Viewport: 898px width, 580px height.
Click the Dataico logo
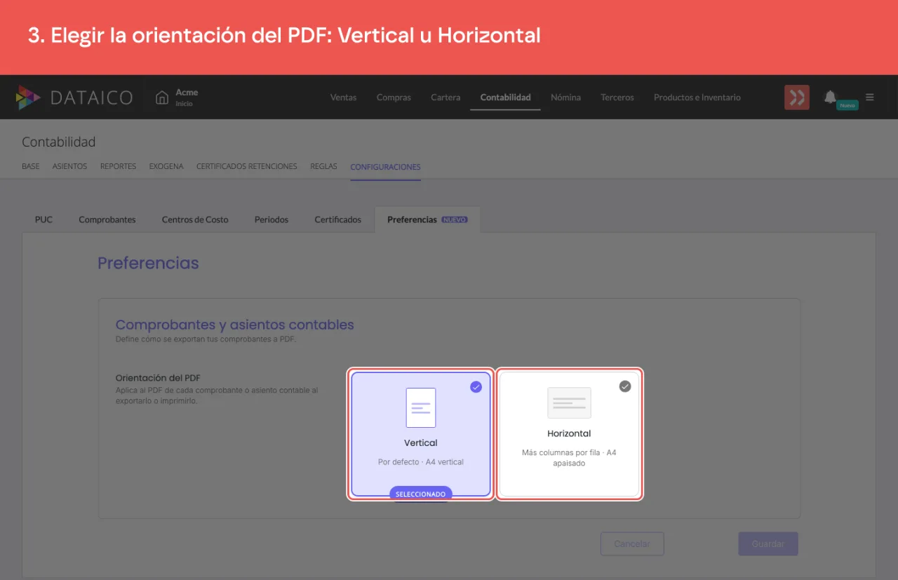tap(74, 97)
